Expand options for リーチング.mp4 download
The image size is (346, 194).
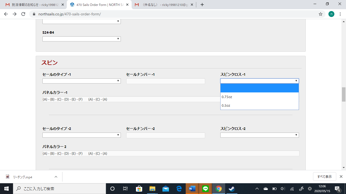56,177
